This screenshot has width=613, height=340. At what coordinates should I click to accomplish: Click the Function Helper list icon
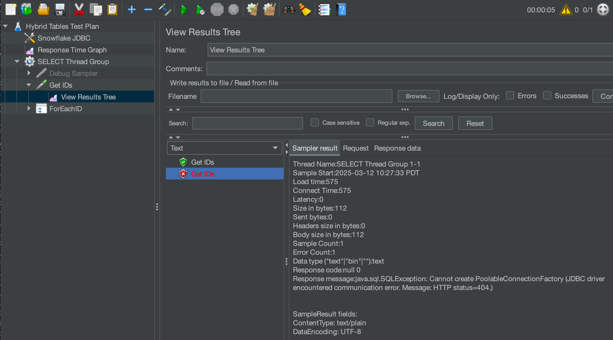coord(324,10)
